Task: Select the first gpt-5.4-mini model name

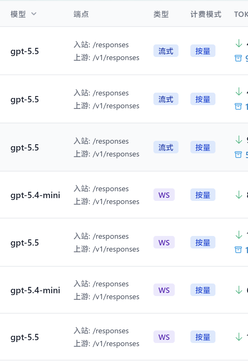Action: (35, 195)
